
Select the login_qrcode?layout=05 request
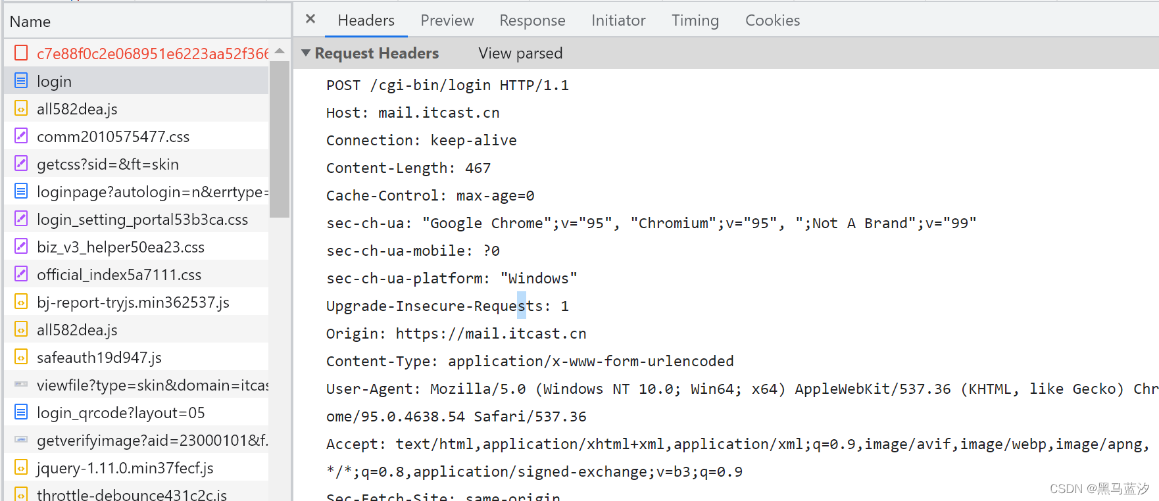121,412
